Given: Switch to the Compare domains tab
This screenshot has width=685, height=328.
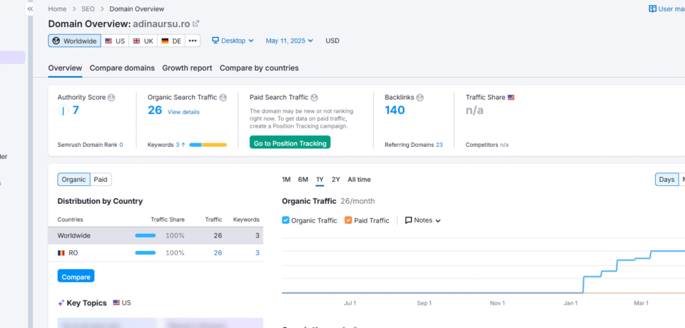Looking at the screenshot, I should [x=122, y=68].
